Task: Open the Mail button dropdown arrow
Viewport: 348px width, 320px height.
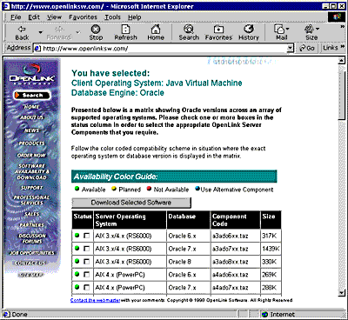Action: click(x=287, y=29)
